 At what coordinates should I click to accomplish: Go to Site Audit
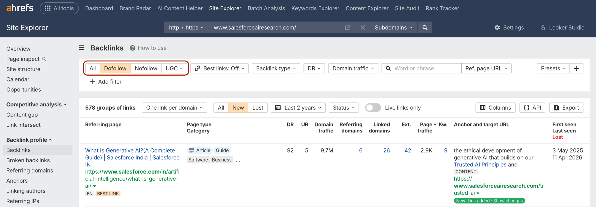click(x=407, y=8)
